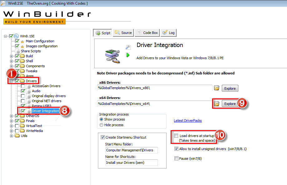Click the Components folder icon
Screen dimensions: 287x185
pos(22,66)
